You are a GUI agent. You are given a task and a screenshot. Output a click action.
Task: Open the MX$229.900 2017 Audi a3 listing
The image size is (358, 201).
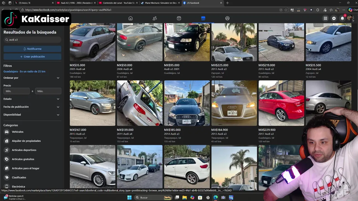coord(281,112)
